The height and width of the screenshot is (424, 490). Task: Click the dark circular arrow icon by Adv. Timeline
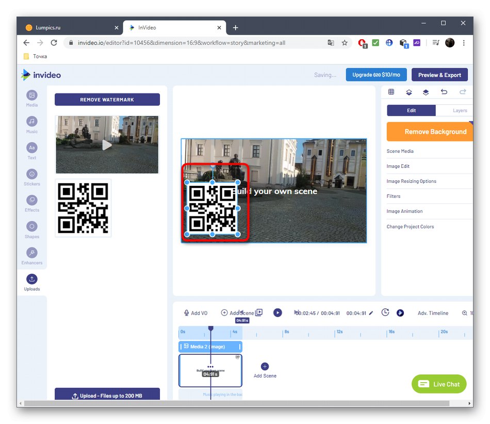coord(400,313)
